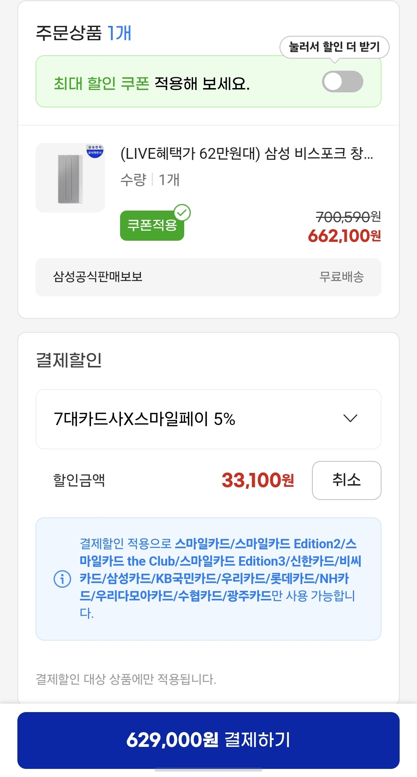Open the Samsung Bespoke product thumbnail
This screenshot has height=777, width=417.
point(70,178)
